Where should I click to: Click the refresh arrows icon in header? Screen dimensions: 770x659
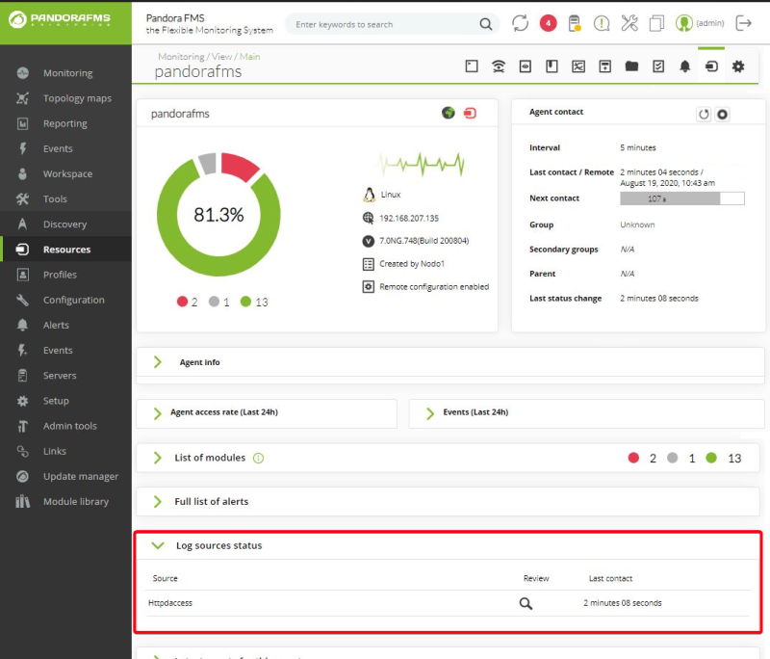520,23
